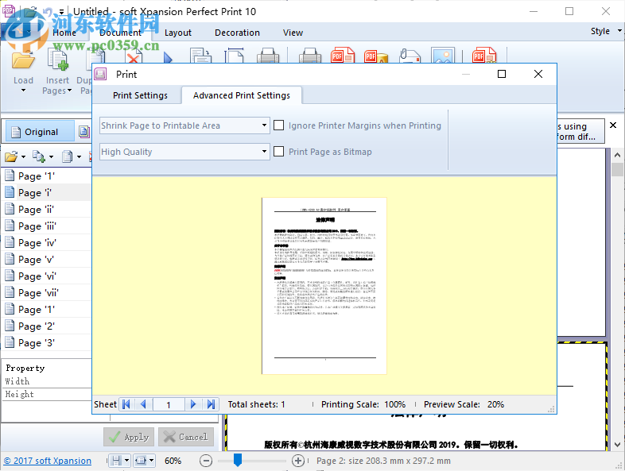Open dropdown beside page fit icon
Viewport: 625px width, 471px height.
151,461
